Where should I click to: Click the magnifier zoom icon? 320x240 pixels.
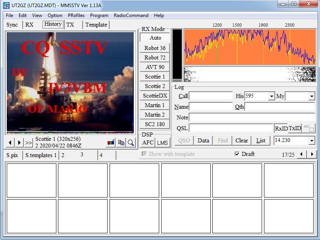(x=131, y=142)
